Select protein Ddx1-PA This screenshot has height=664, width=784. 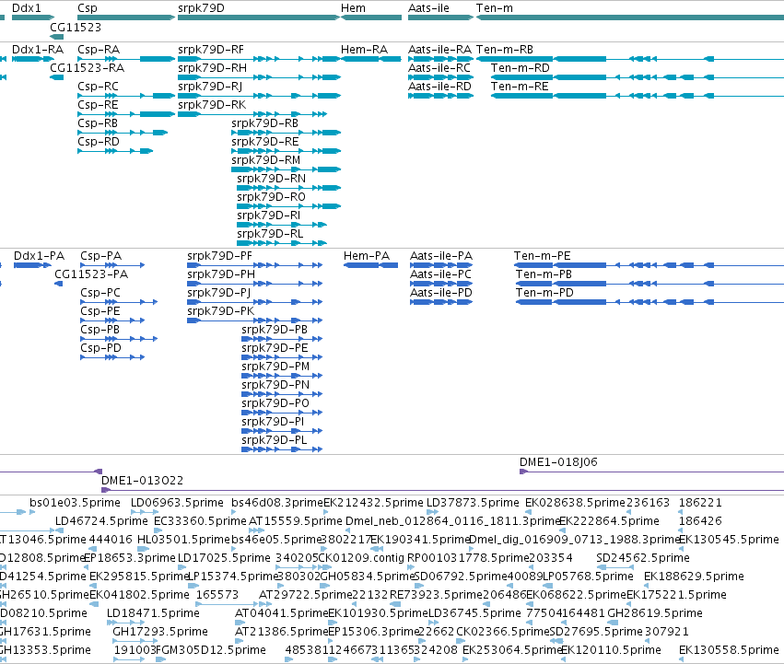tap(39, 256)
